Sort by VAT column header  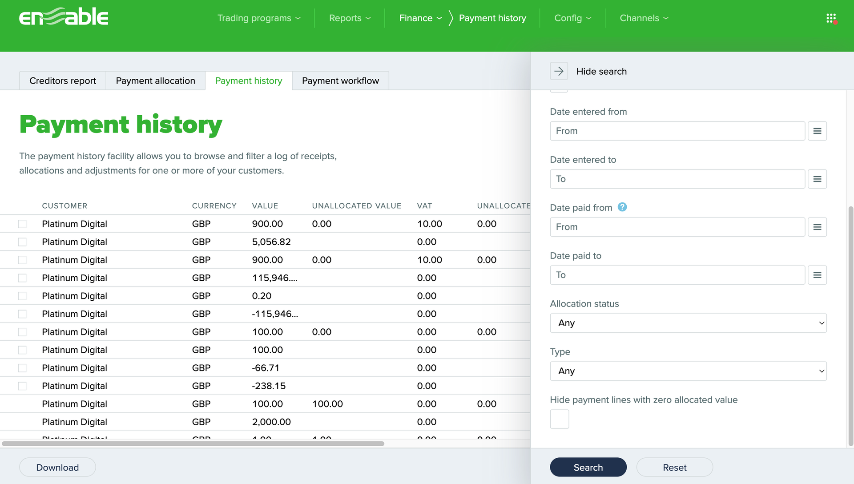coord(425,206)
